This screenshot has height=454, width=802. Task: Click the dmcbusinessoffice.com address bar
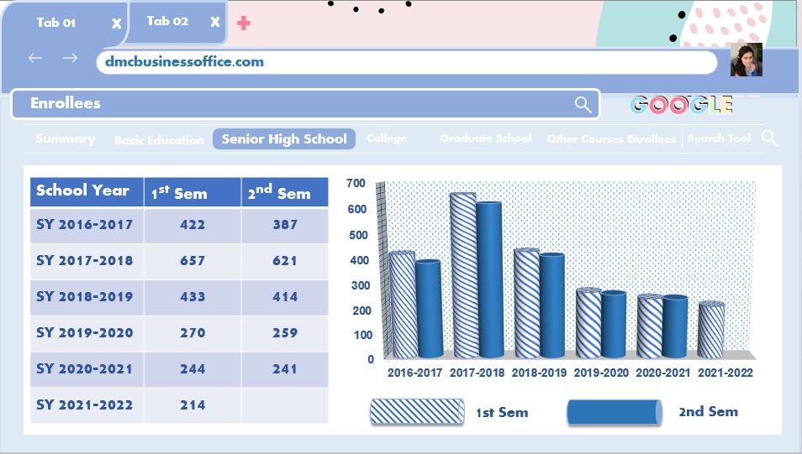[x=407, y=62]
